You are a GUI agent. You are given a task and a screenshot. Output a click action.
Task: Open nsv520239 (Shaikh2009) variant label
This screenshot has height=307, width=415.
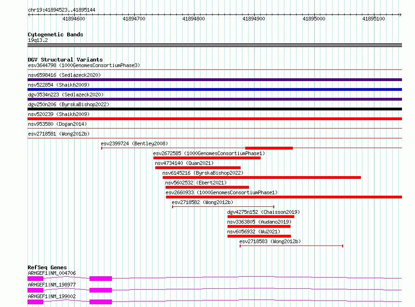[x=59, y=114]
